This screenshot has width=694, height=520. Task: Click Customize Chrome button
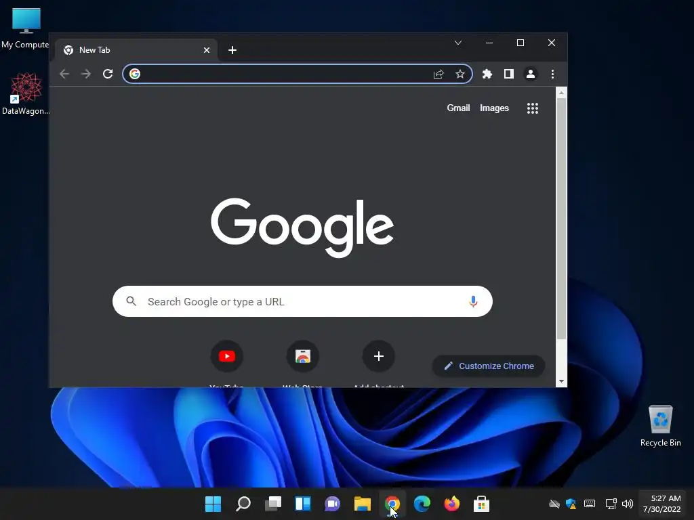(489, 366)
